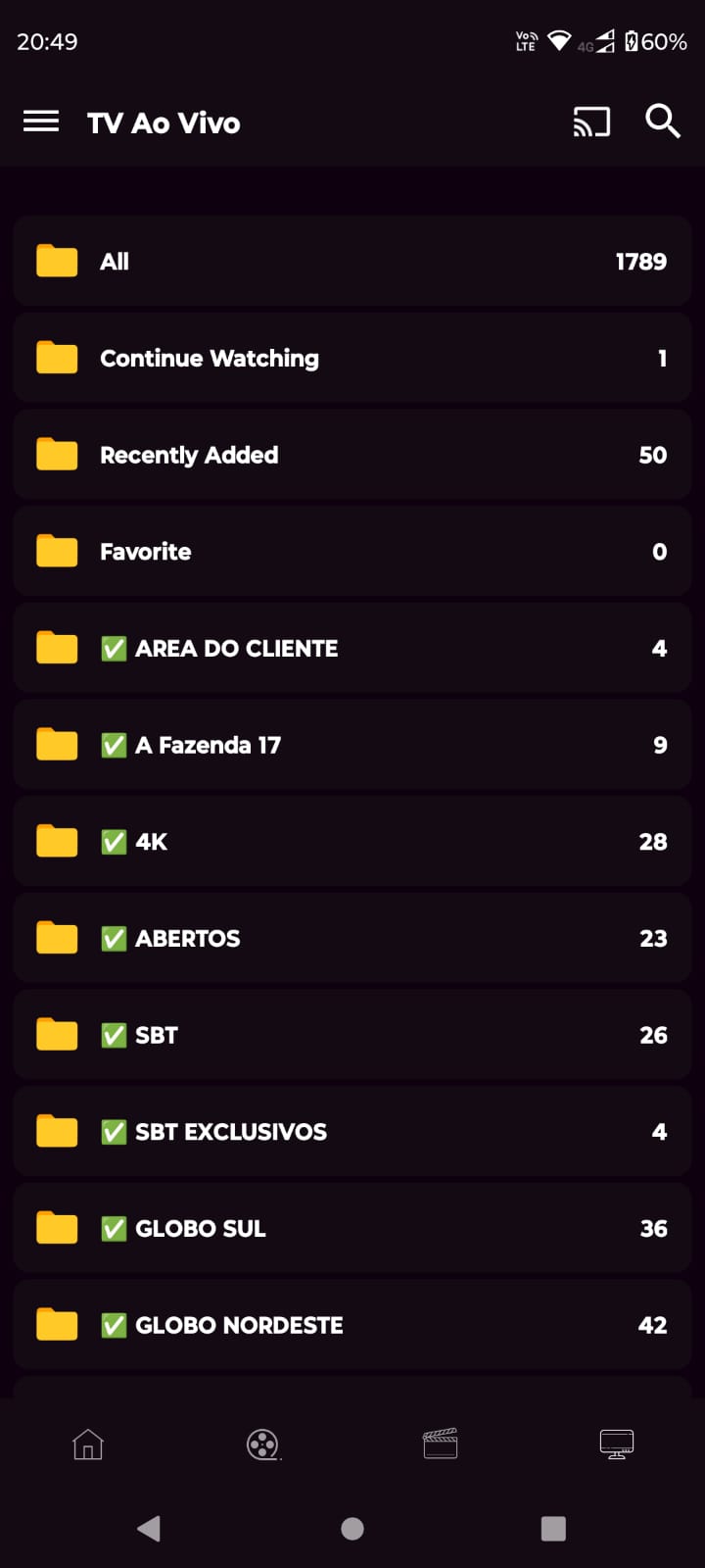Open the film reel movies tab
Viewport: 705px width, 1568px height.
point(262,1445)
